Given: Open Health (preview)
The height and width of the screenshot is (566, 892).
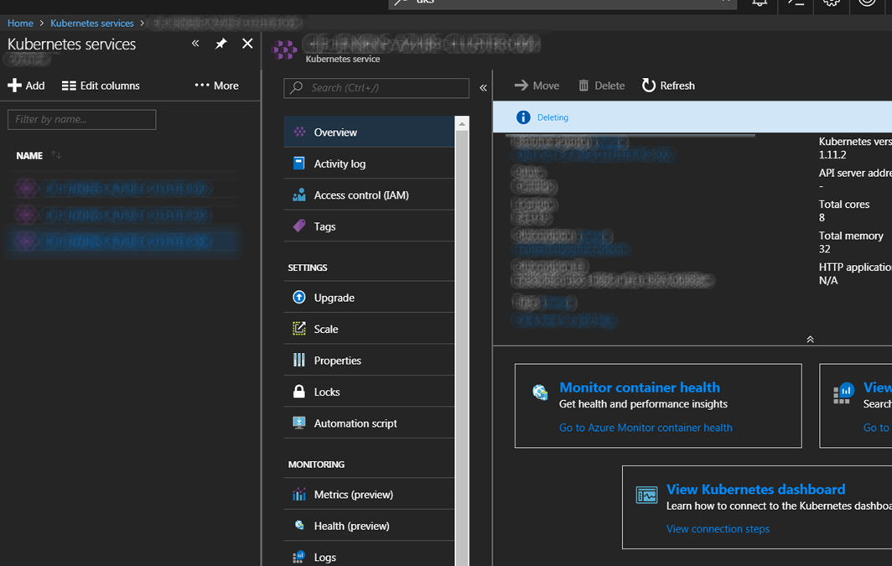Looking at the screenshot, I should pyautogui.click(x=369, y=526).
